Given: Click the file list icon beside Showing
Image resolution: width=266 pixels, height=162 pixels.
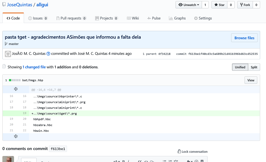Looking at the screenshot, I should 4,66.
